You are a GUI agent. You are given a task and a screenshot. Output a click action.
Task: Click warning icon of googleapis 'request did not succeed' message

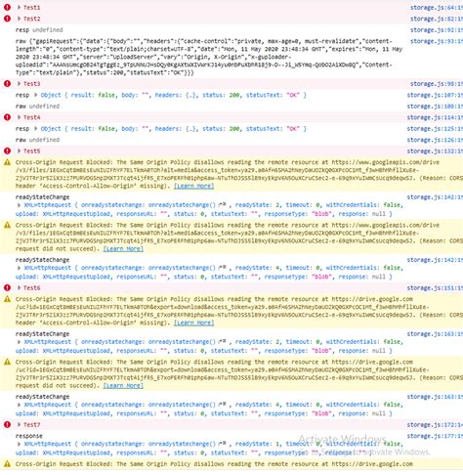[x=7, y=225]
